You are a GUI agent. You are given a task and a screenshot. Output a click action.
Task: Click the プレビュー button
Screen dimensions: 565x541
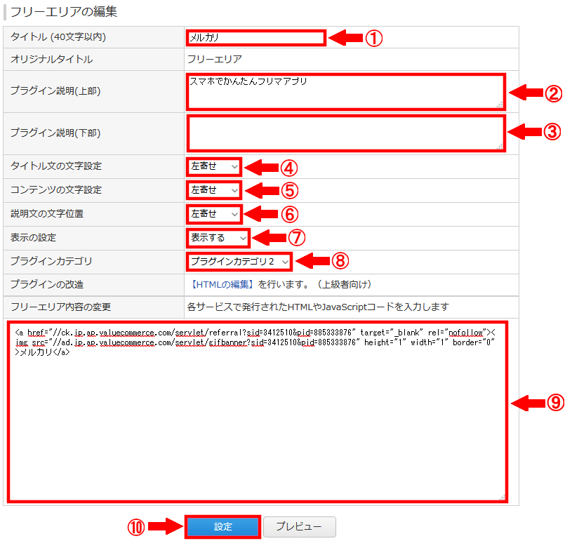pyautogui.click(x=300, y=526)
